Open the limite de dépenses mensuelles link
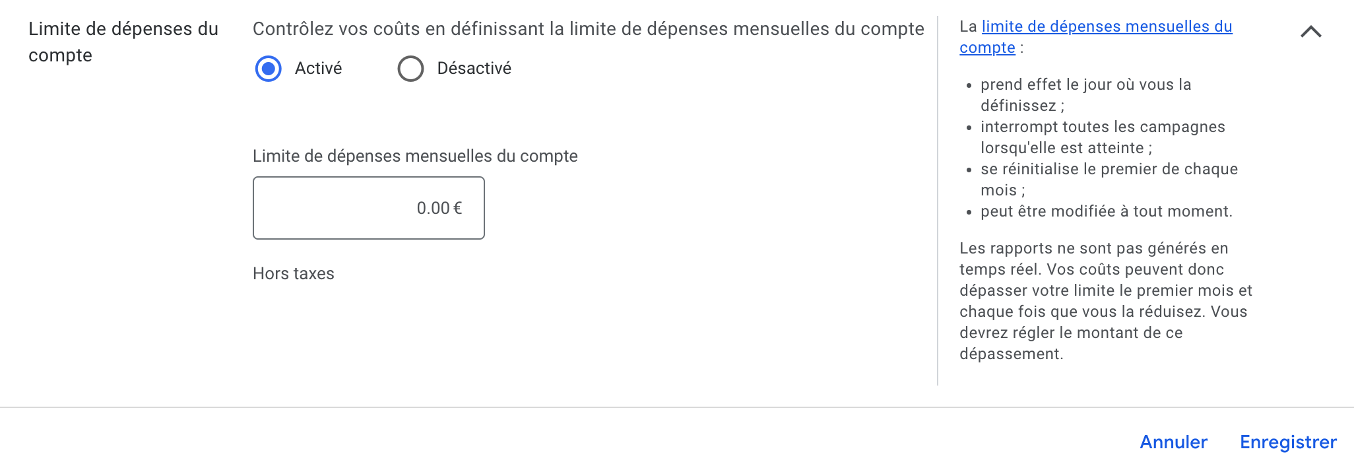The image size is (1354, 474). [1106, 27]
